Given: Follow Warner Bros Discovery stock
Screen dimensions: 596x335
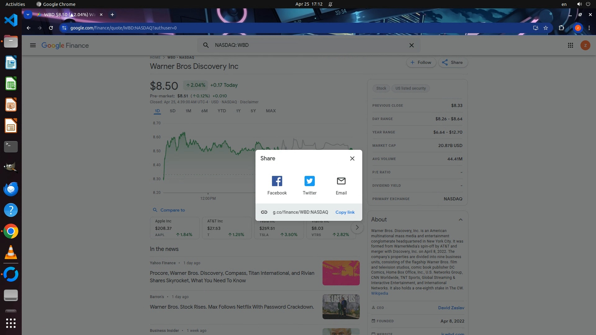Looking at the screenshot, I should (x=421, y=63).
